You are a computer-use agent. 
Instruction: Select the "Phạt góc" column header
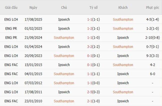[x=152, y=7]
